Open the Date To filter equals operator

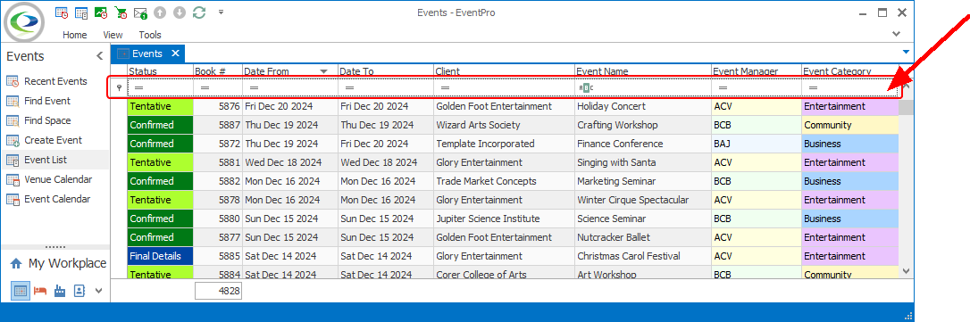click(349, 88)
